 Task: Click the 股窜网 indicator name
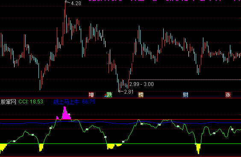pos(8,102)
